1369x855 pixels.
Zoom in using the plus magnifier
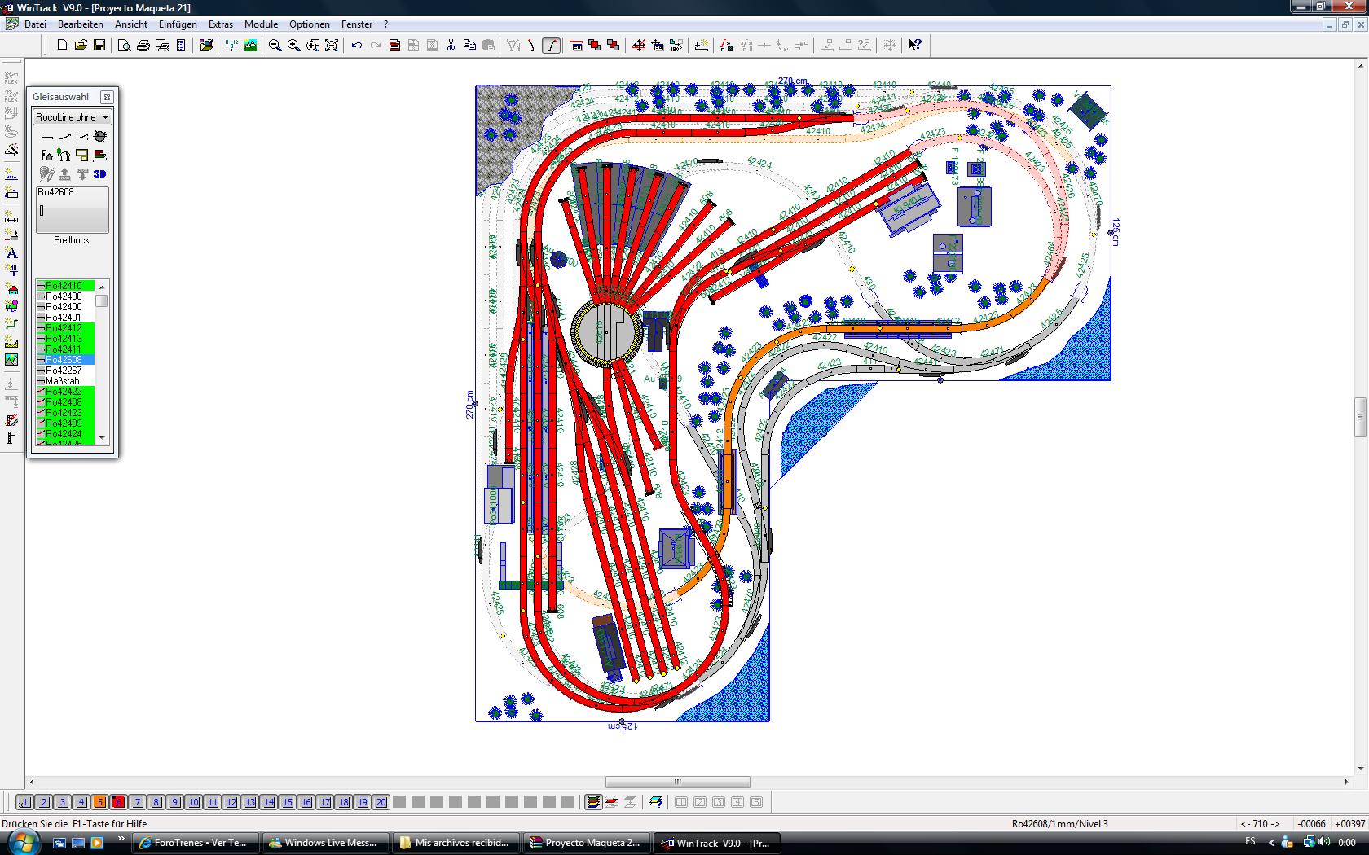(x=294, y=46)
